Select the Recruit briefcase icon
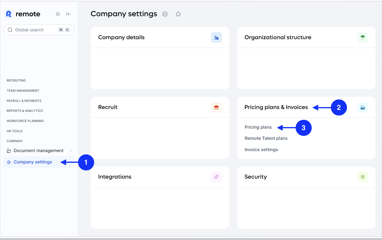Viewport: 382px width, 240px height. point(216,107)
